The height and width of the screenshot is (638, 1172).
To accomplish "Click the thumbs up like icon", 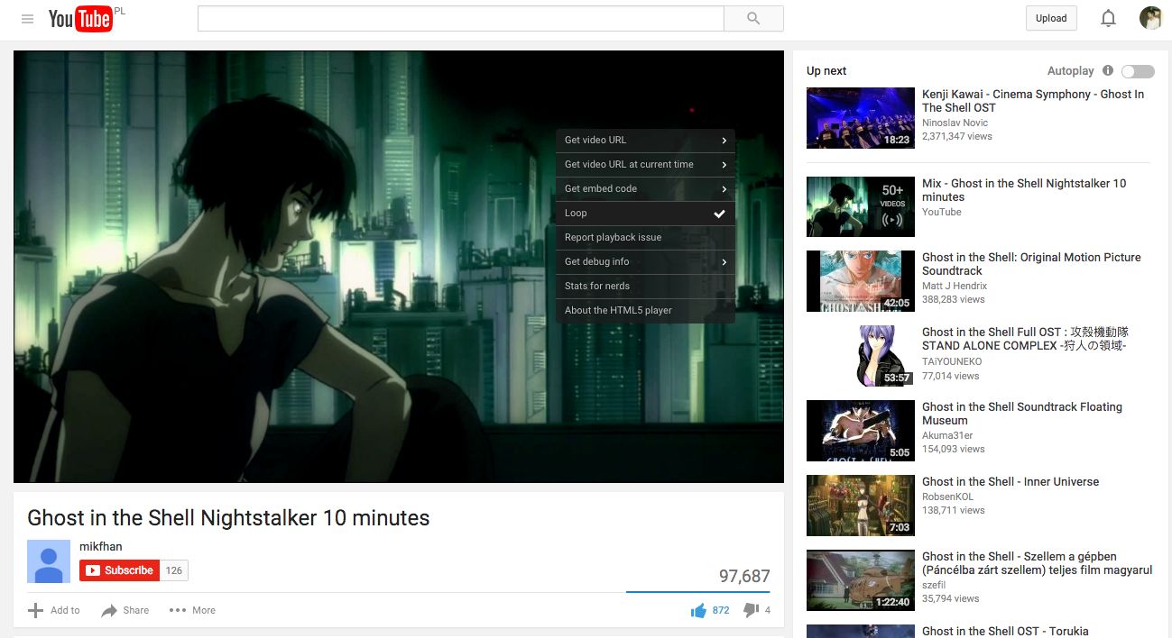I will 698,610.
